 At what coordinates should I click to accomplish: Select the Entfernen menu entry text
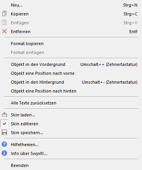click(x=20, y=32)
